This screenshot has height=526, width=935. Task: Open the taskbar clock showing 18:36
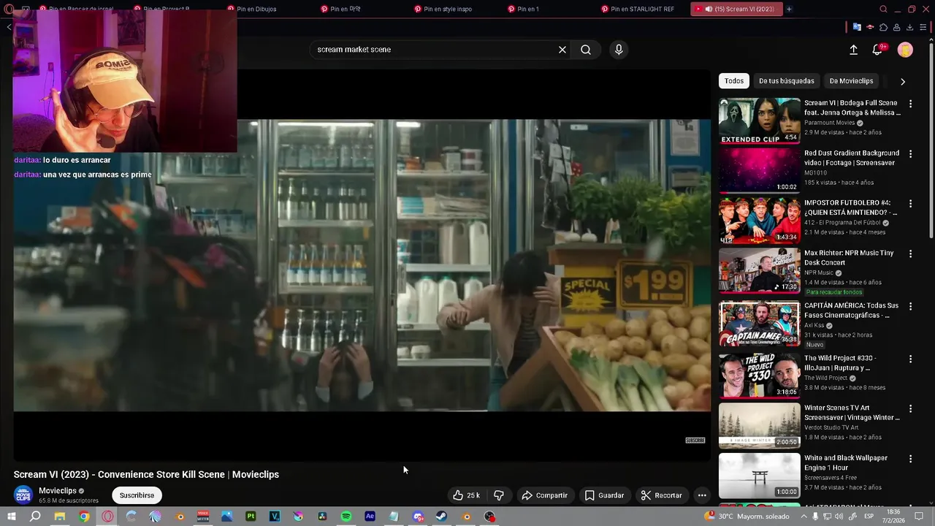click(x=895, y=517)
